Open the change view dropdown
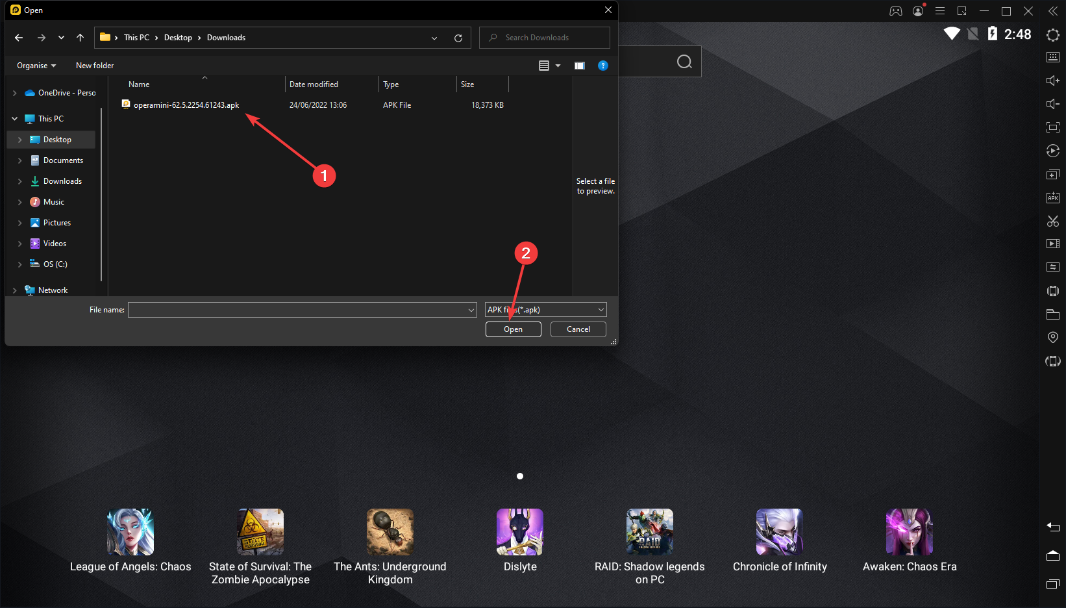Viewport: 1066px width, 608px height. click(x=558, y=66)
